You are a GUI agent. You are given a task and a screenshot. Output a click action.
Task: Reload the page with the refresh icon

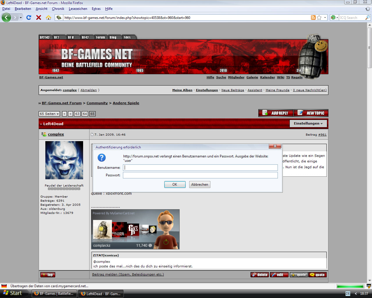pyautogui.click(x=29, y=17)
